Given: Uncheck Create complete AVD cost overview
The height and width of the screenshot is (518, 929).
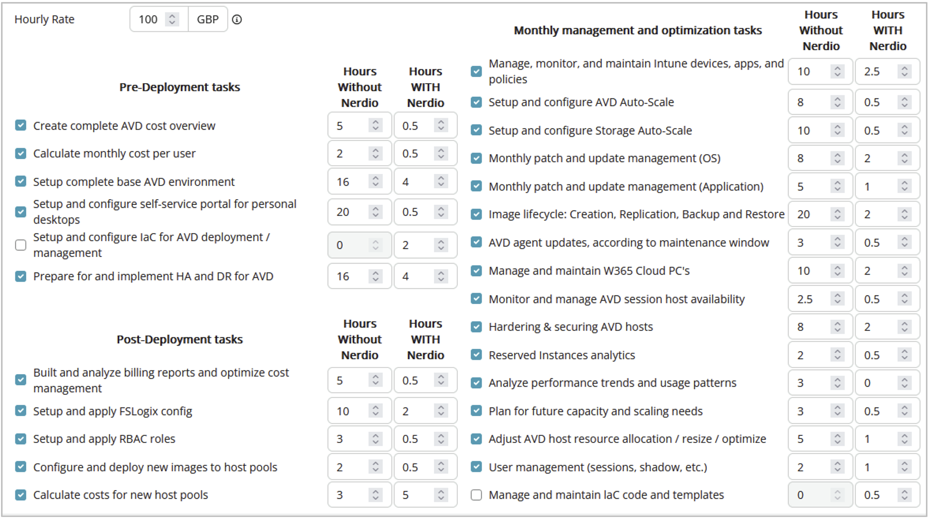Looking at the screenshot, I should pos(21,125).
